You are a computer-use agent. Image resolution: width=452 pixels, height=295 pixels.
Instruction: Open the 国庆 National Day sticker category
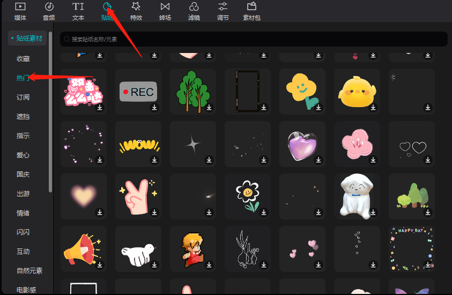(x=23, y=174)
